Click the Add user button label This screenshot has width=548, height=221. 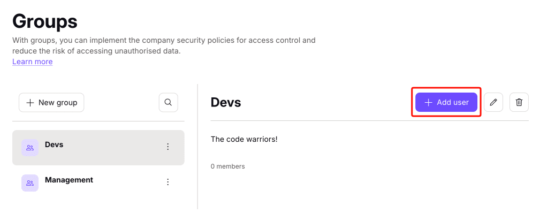pos(453,102)
